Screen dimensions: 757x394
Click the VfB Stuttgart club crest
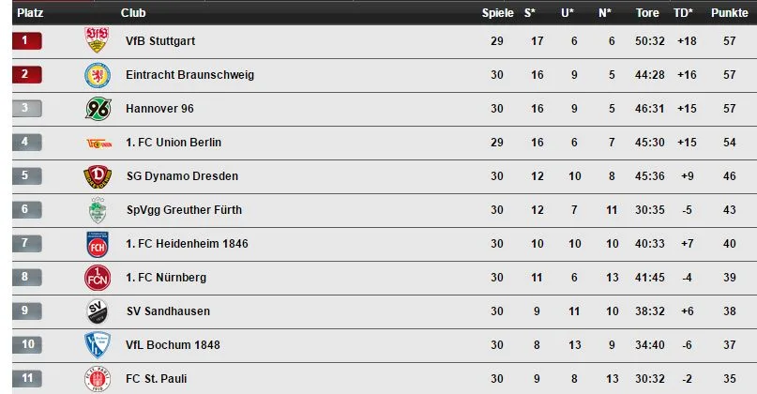(x=97, y=40)
